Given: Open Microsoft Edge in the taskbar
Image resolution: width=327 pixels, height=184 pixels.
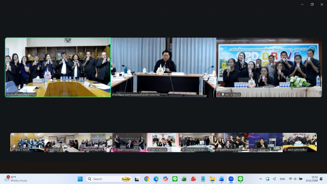Looking at the screenshot, I should tap(156, 179).
